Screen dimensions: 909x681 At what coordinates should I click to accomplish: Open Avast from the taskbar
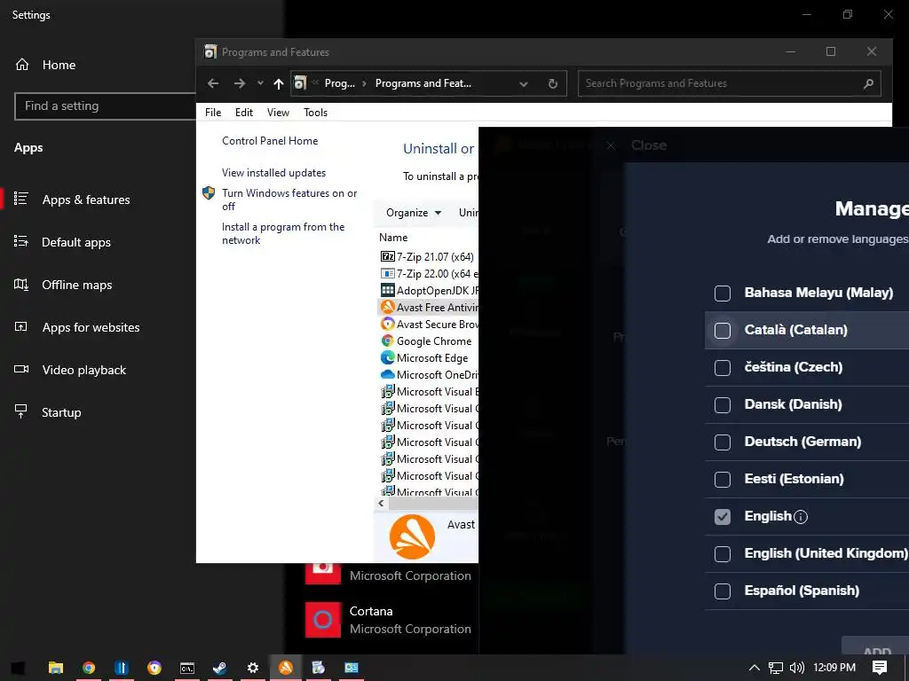285,668
